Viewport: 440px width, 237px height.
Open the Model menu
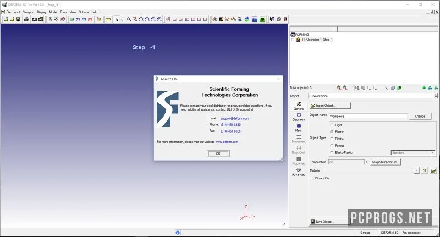[x=53, y=12]
